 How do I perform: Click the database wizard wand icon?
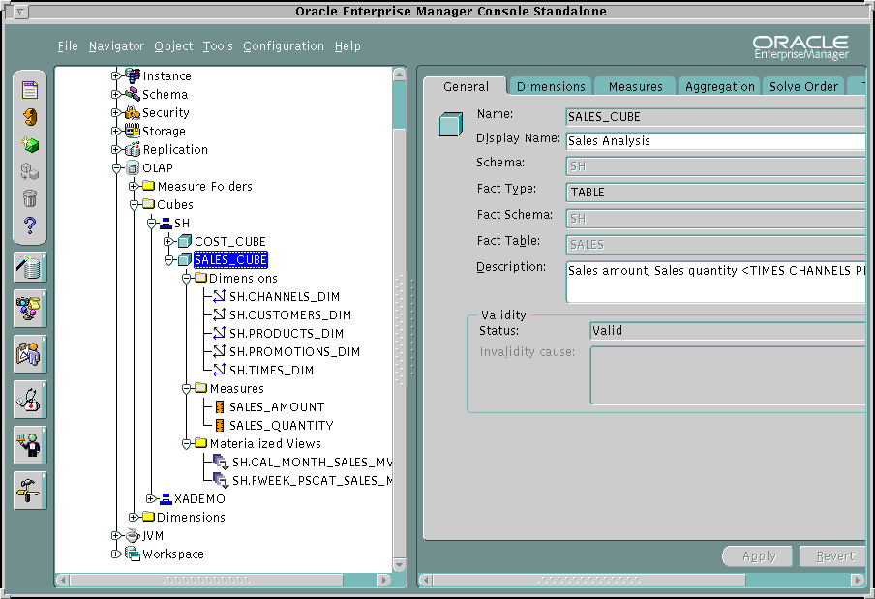click(x=29, y=268)
